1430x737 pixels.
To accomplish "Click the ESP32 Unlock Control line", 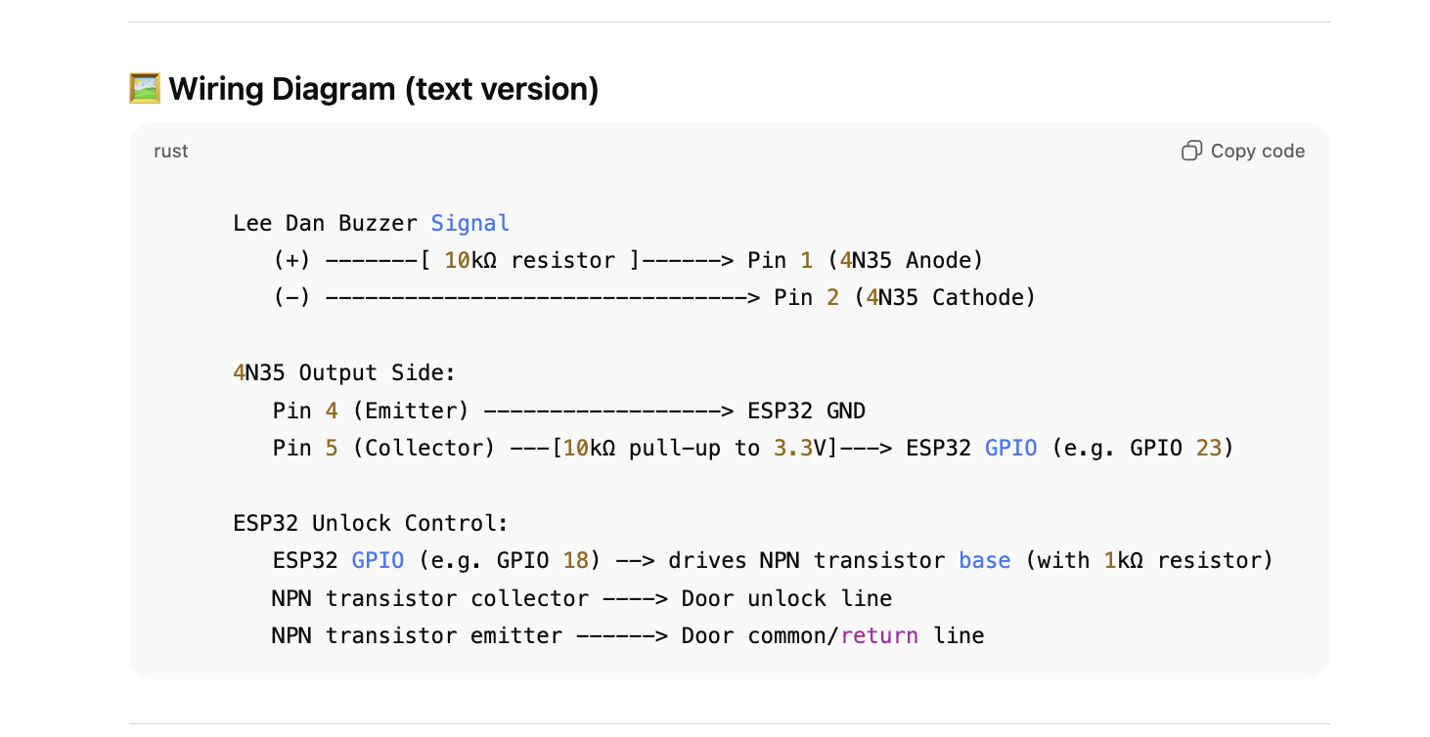I will tap(371, 523).
